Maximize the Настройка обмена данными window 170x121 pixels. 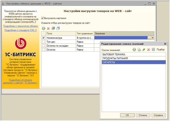tap(150, 3)
